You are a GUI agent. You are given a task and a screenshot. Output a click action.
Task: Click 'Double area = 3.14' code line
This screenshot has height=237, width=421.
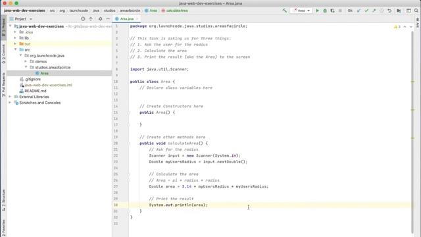coord(209,186)
